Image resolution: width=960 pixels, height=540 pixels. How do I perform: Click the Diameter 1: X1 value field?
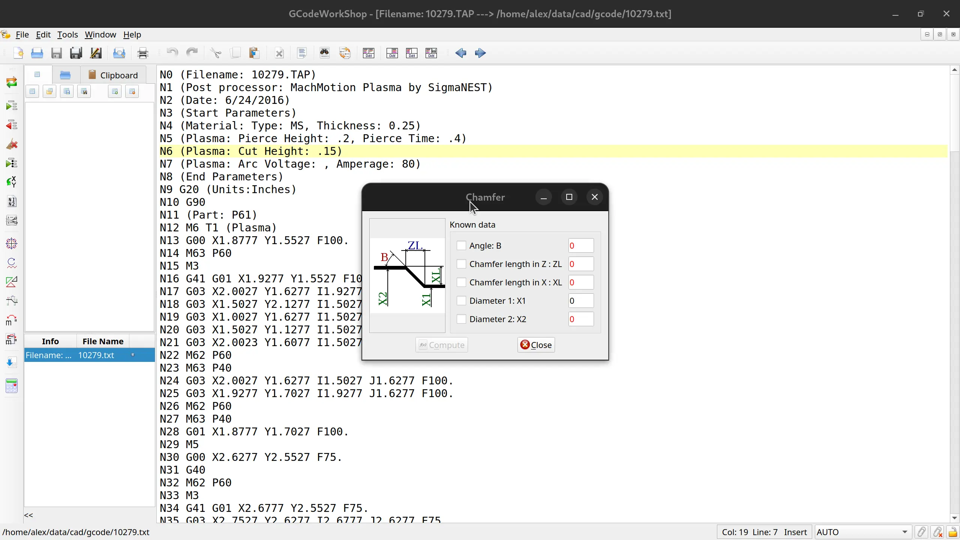point(581,301)
